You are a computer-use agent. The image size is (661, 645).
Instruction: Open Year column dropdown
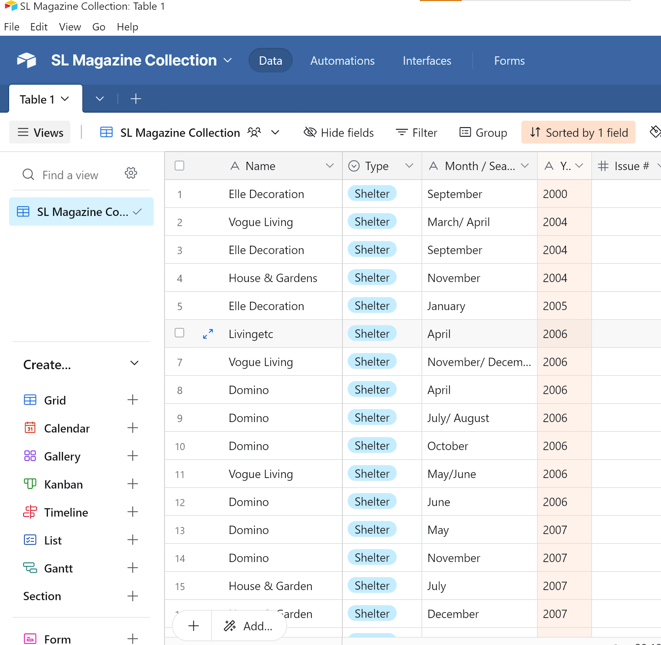click(x=579, y=166)
